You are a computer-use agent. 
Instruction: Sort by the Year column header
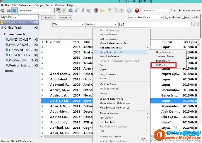tap(76, 42)
